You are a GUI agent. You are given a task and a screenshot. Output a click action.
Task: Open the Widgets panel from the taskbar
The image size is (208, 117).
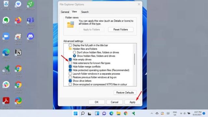click(97, 113)
